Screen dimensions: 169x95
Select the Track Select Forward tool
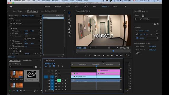coord(69,16)
